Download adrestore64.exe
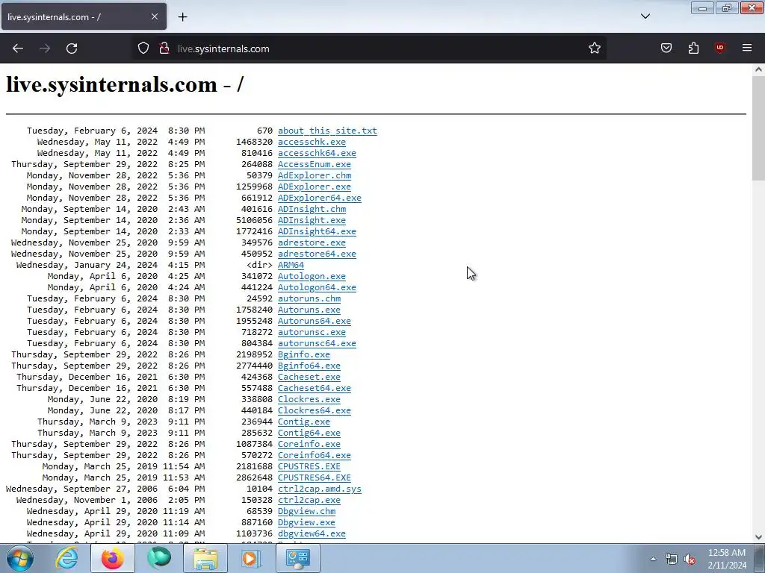765x573 pixels. coord(317,254)
